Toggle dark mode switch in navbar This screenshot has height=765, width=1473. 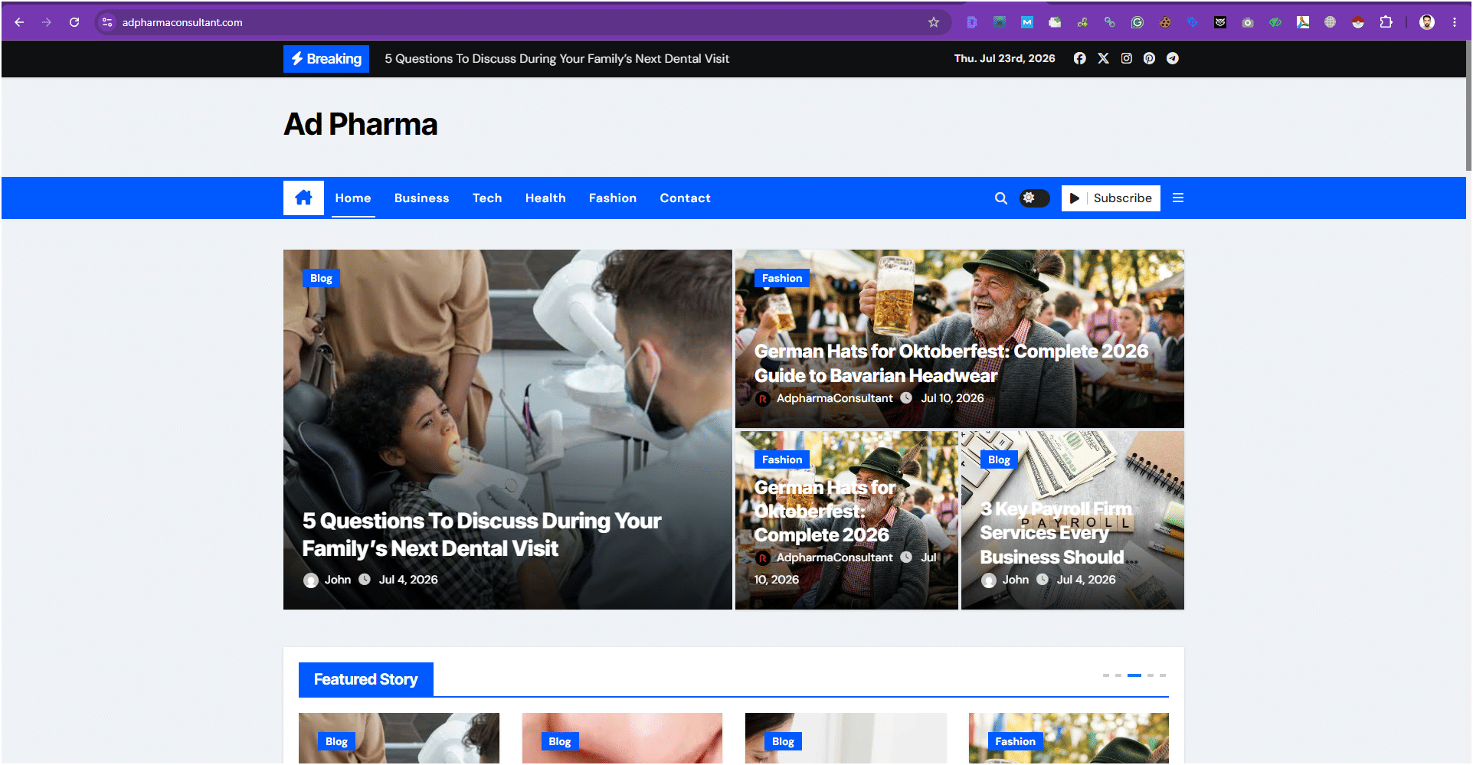[1034, 198]
